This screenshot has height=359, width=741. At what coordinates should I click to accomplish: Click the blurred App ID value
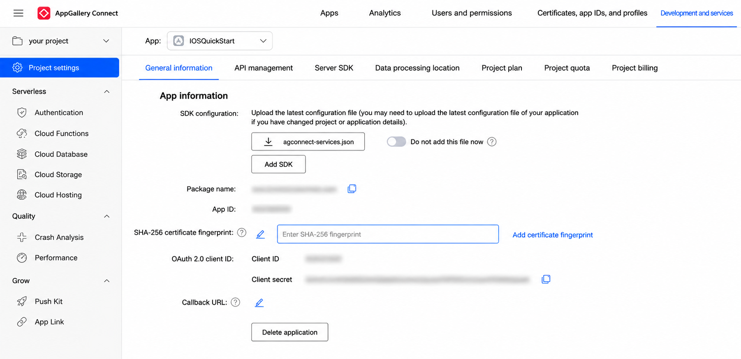point(271,209)
